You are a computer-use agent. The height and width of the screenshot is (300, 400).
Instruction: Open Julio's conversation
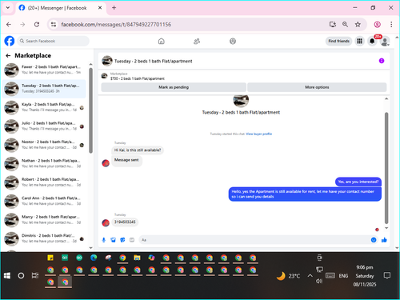coord(44,126)
